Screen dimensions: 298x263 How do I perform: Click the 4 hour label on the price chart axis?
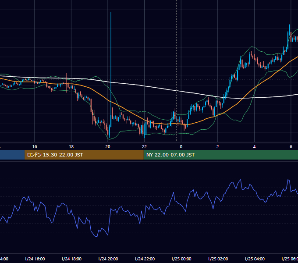click(x=254, y=147)
